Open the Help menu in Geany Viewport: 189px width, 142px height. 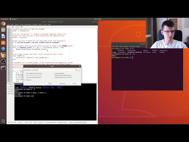(x=49, y=24)
